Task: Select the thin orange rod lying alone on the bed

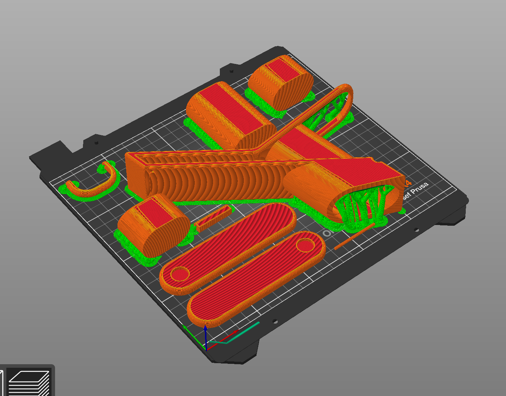Action: tap(354, 236)
